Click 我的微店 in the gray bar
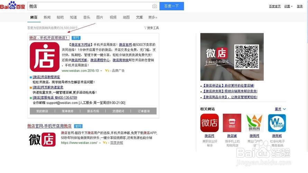Viewport: 308px width, 173px height. click(x=42, y=111)
